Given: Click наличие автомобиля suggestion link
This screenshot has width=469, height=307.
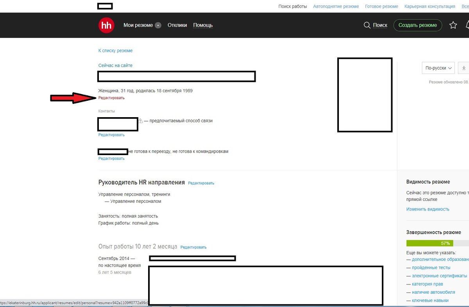Looking at the screenshot, I should coord(433,292).
